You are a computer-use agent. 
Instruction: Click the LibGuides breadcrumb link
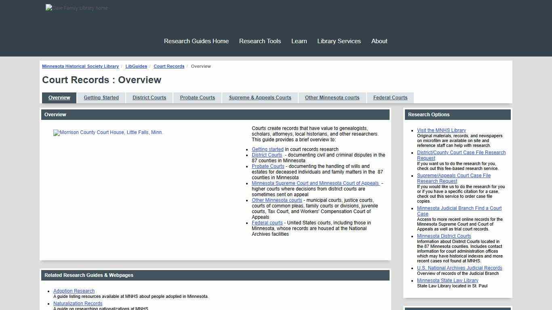[x=136, y=66]
